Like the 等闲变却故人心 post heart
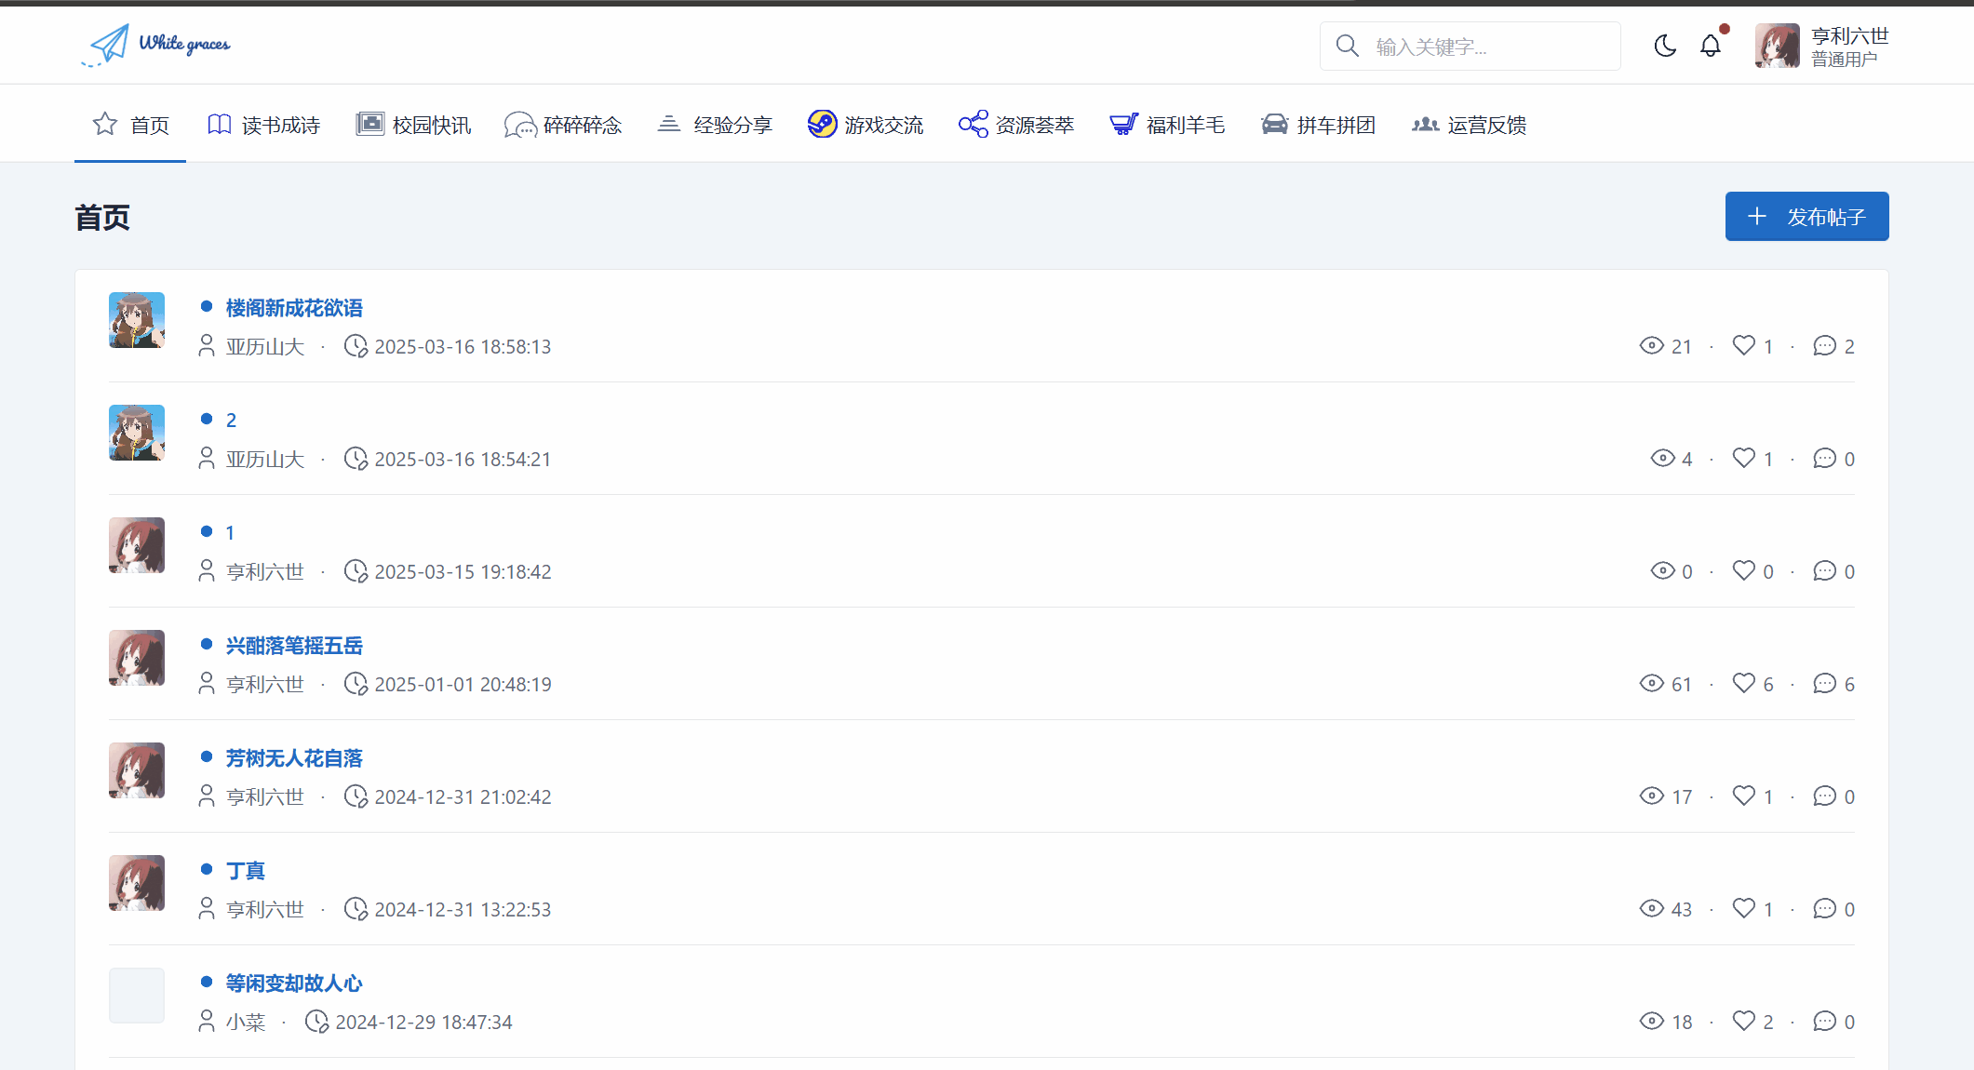1974x1070 pixels. (1743, 1021)
